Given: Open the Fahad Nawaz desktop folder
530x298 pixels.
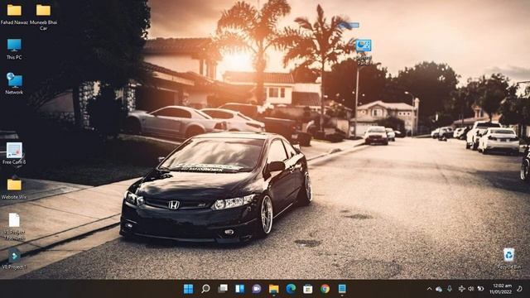Looking at the screenshot, I should tap(14, 14).
